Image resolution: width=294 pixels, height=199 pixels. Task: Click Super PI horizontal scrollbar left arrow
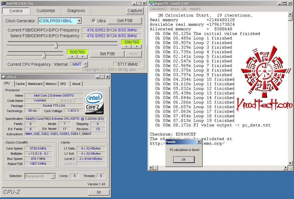[x=151, y=168]
